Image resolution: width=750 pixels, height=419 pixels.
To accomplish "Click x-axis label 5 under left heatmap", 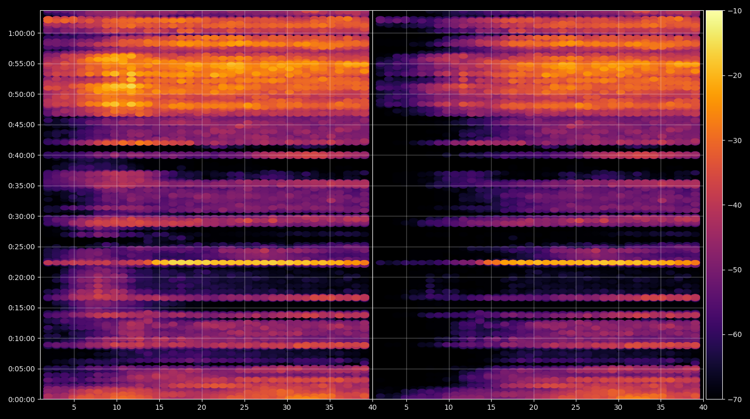I will tap(74, 408).
